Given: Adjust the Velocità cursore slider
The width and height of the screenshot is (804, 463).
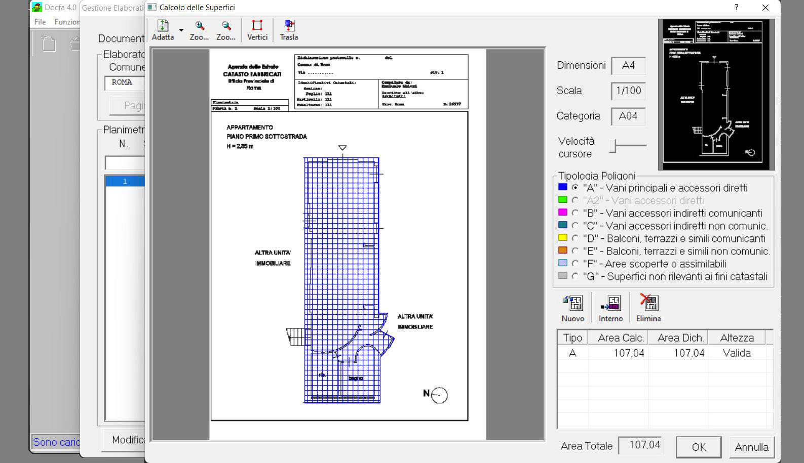Looking at the screenshot, I should point(614,146).
